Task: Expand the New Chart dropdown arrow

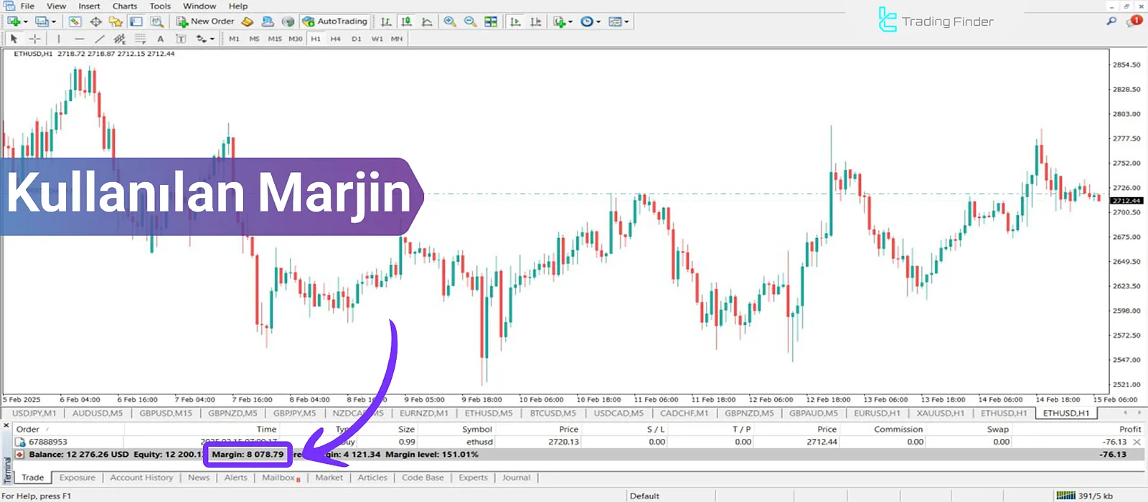Action: (x=26, y=22)
